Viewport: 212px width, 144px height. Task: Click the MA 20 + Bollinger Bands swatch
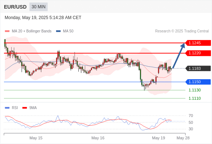coord(7,31)
